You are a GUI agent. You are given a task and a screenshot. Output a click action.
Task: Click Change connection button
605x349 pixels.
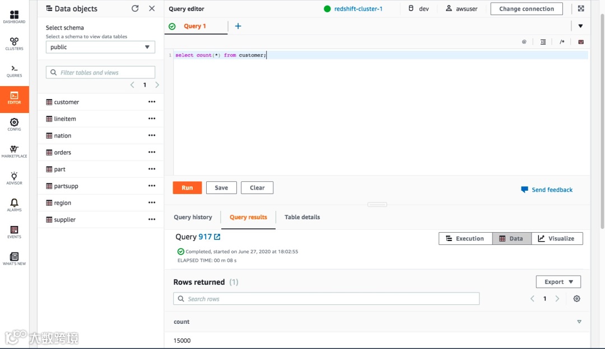(526, 8)
